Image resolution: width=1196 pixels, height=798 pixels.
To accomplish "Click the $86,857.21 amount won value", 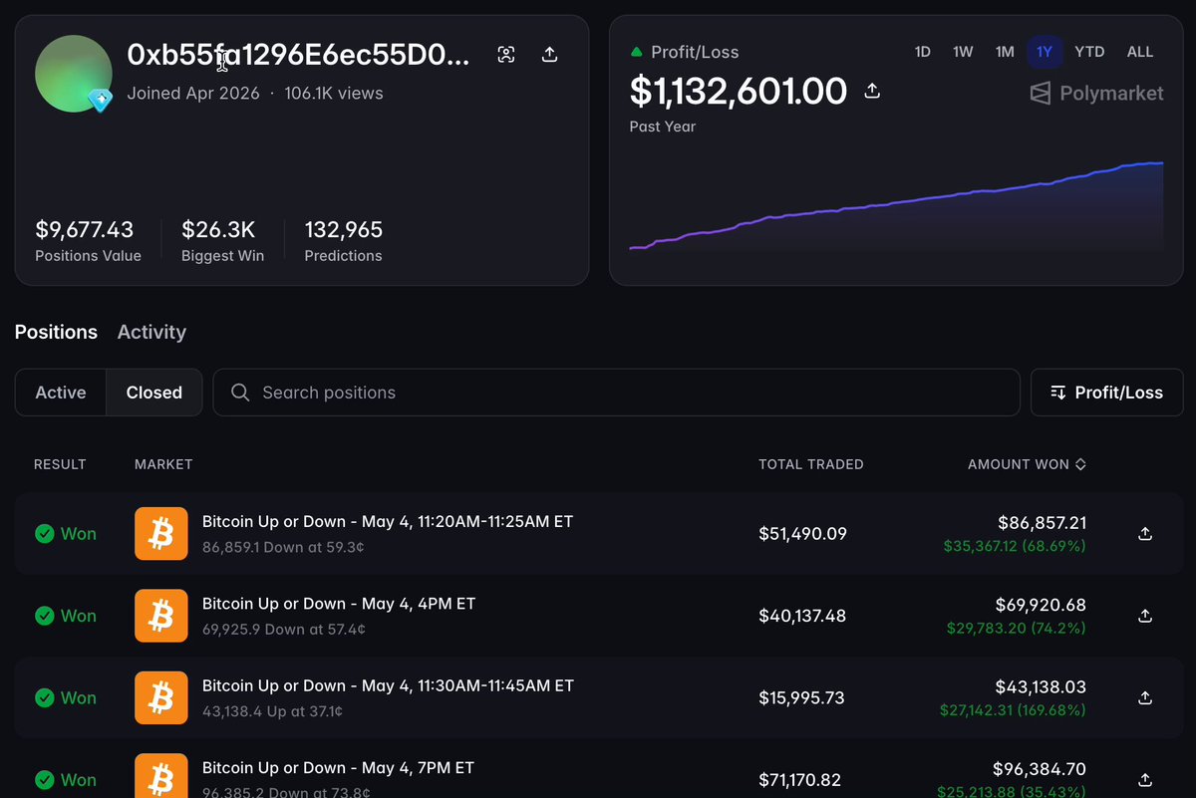I will [1043, 523].
